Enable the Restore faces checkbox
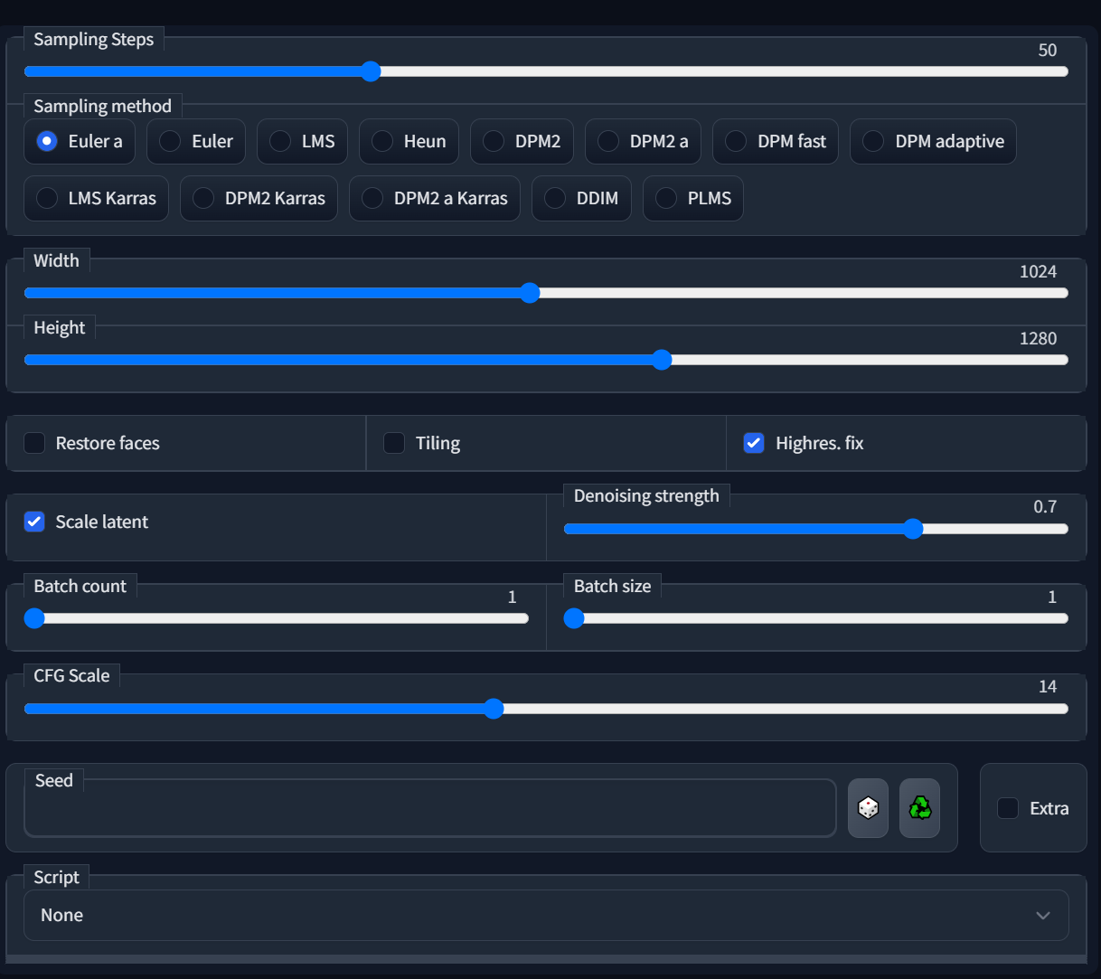Screen dimensions: 1101x979 tap(34, 443)
